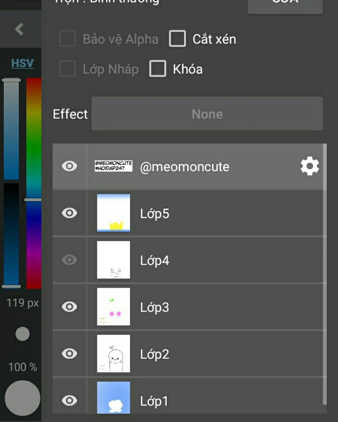The image size is (338, 422).
Task: Open settings gear for @meomoncute layer
Action: pos(310,166)
